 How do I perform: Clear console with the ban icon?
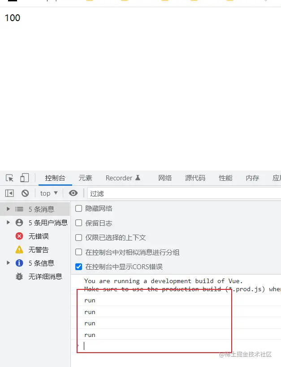pos(25,193)
